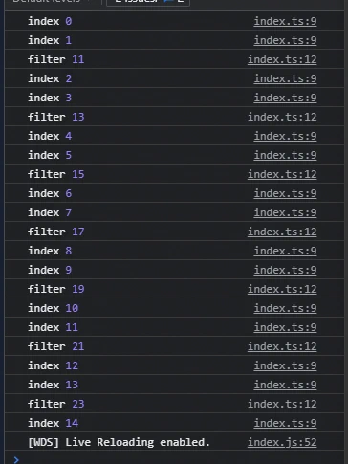Click the index.js:52 source link
Screen dimensions: 348x464
click(282, 442)
